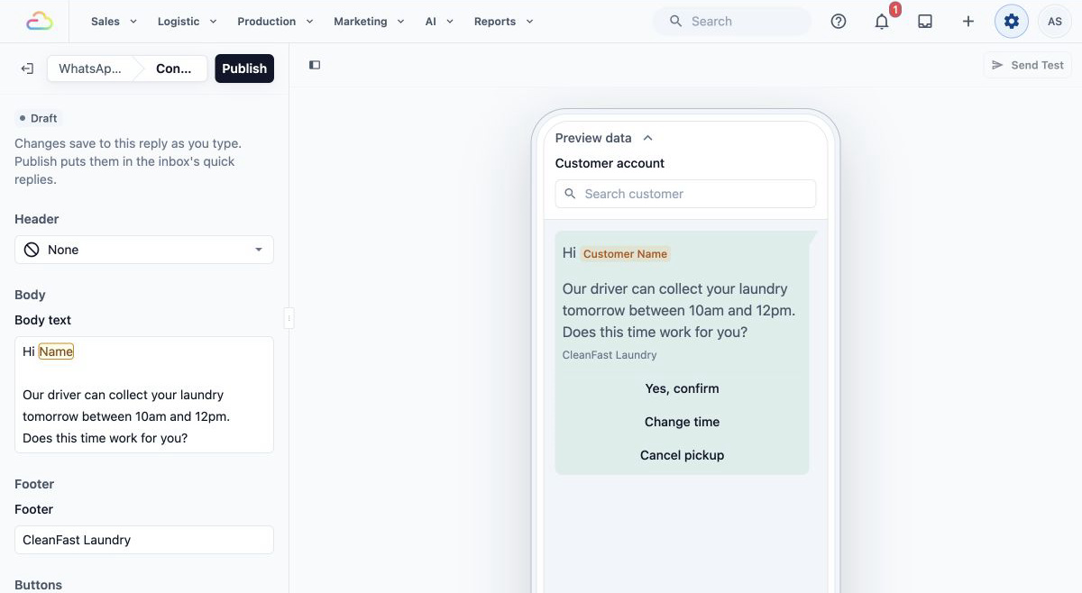This screenshot has width=1082, height=593.
Task: Click the cloud logo home icon
Action: pyautogui.click(x=39, y=21)
